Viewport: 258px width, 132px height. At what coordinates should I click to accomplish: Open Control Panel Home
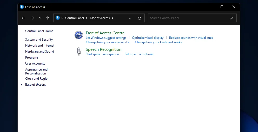[x=39, y=31]
